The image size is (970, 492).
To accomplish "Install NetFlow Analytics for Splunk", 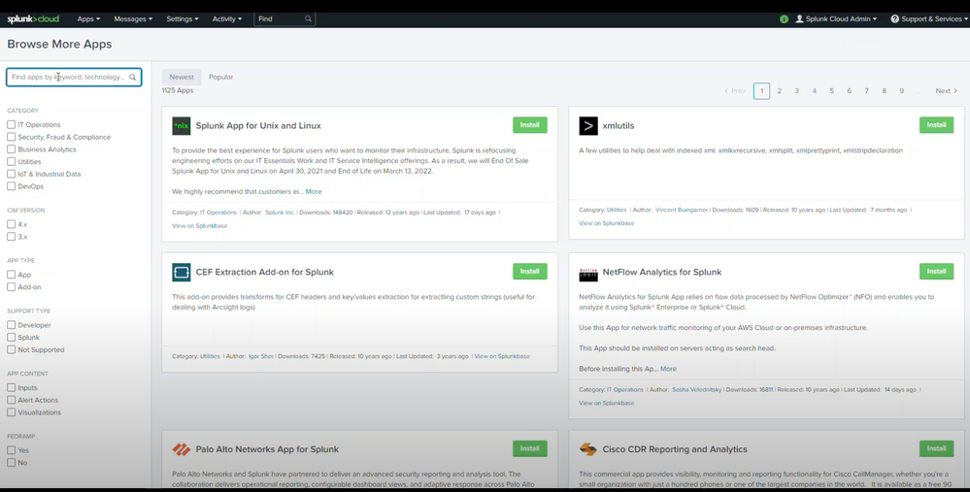I will (937, 272).
